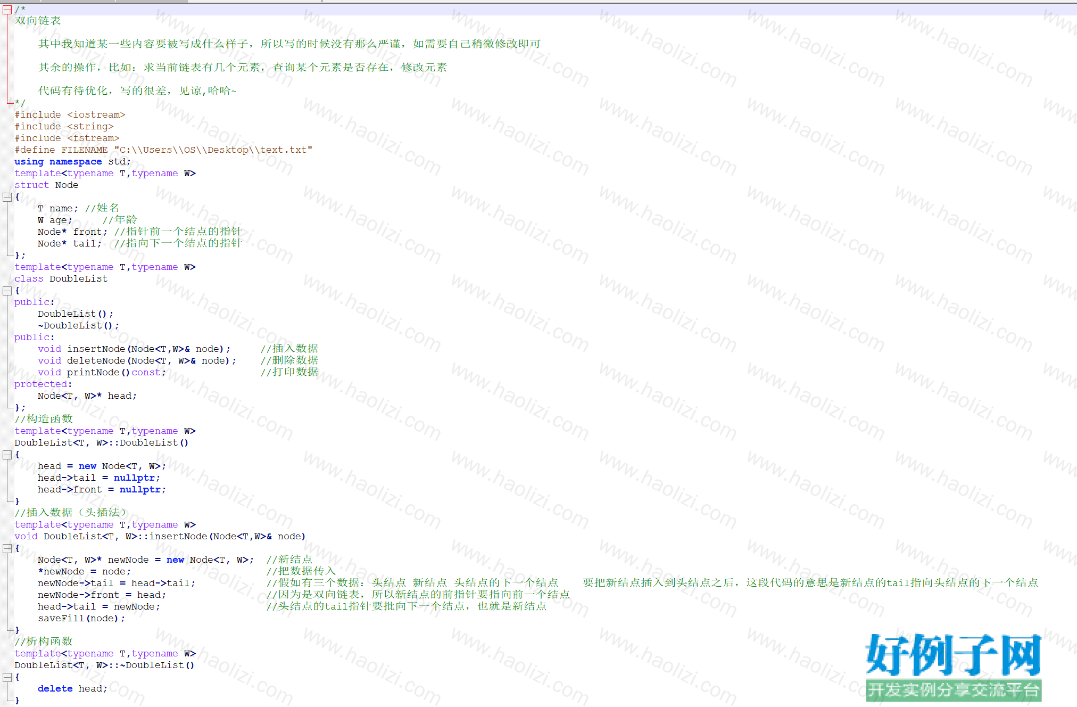
Task: Click the 'head->tail = newNode;' line
Action: (x=99, y=606)
